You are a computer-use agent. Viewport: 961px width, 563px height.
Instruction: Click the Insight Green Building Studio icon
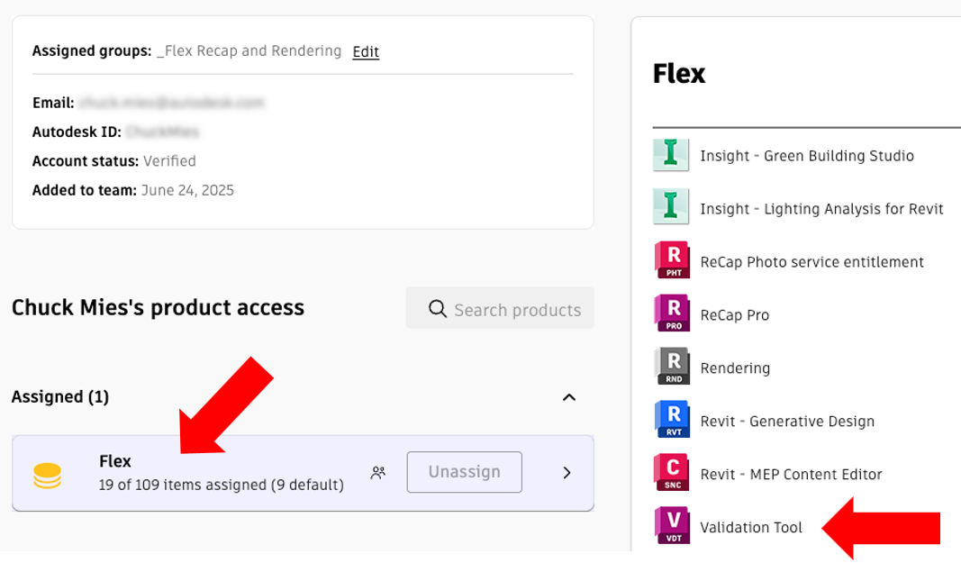pyautogui.click(x=671, y=155)
